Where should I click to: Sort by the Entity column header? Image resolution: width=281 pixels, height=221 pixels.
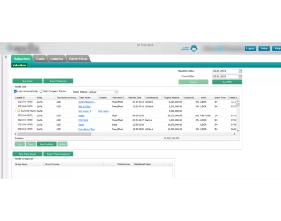pyautogui.click(x=45, y=98)
